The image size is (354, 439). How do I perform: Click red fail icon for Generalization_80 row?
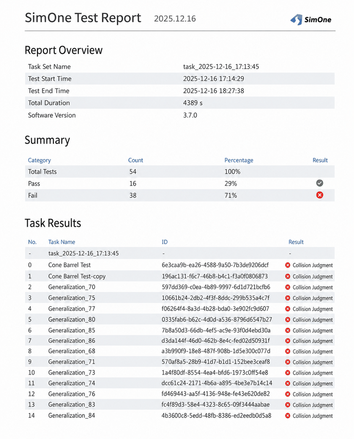pyautogui.click(x=288, y=320)
